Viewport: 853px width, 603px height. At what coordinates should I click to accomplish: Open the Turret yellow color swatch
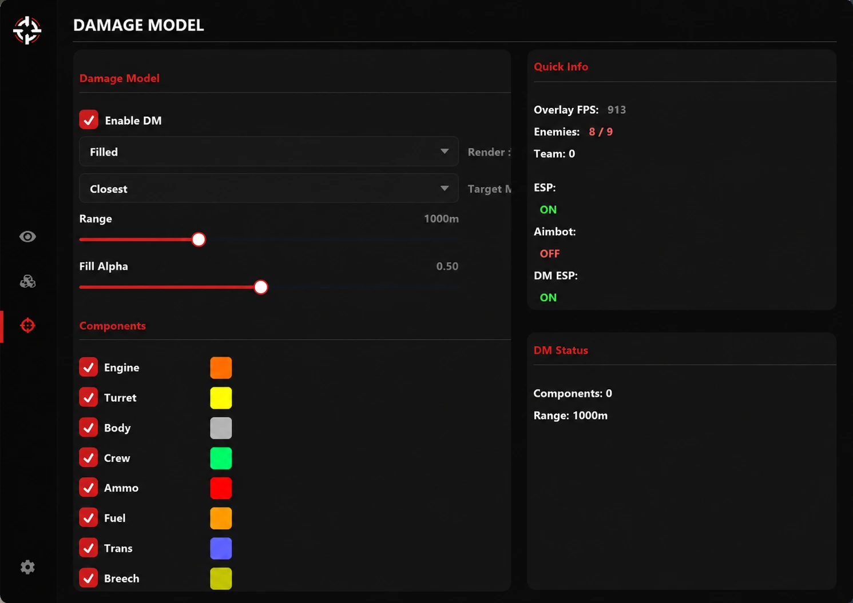pyautogui.click(x=221, y=398)
